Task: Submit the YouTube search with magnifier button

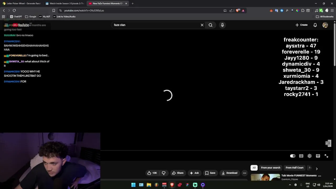Action: [211, 25]
